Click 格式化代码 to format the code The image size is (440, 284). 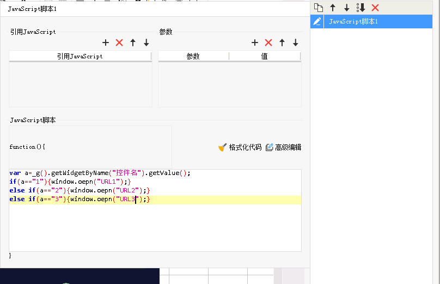[x=240, y=147]
